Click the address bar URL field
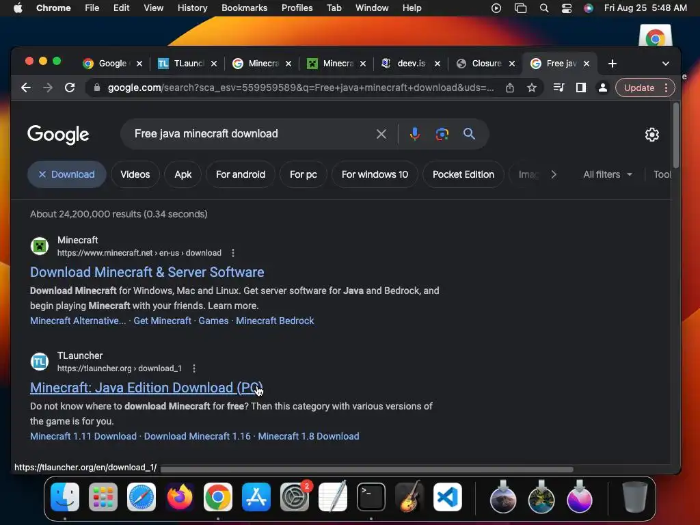 [x=301, y=88]
